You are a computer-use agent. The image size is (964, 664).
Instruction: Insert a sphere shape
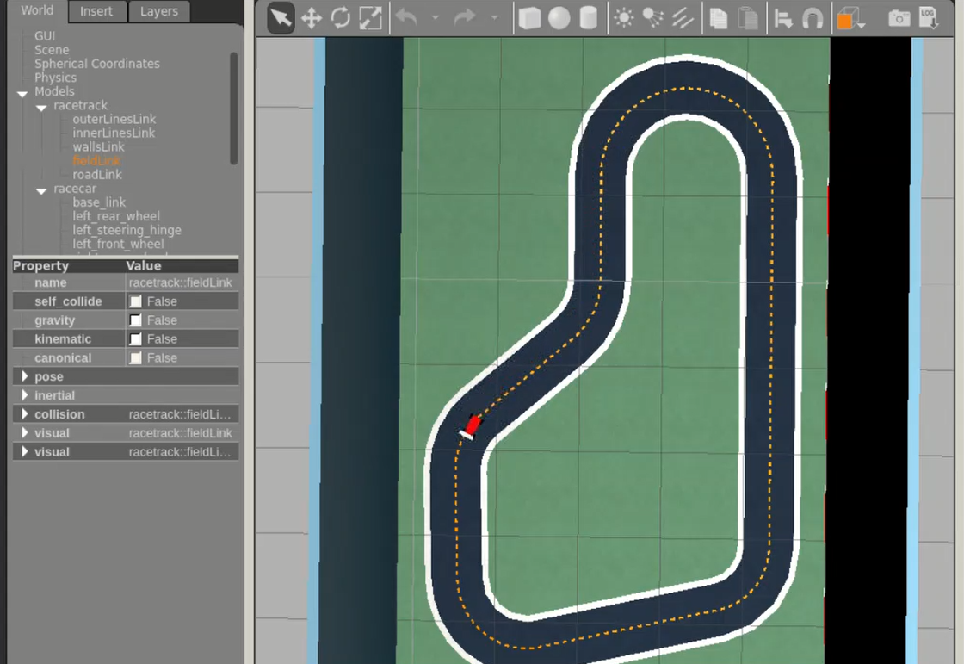coord(559,18)
